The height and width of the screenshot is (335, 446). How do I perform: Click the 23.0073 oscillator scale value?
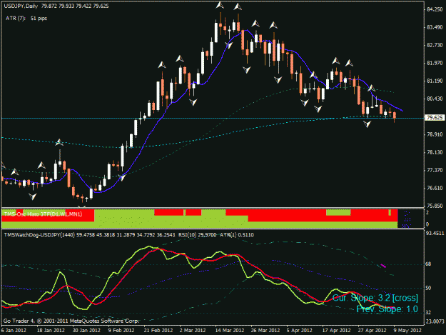click(435, 321)
